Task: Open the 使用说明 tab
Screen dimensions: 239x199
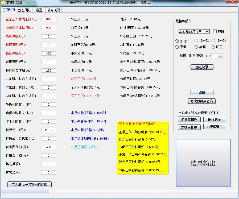Action: point(54,10)
